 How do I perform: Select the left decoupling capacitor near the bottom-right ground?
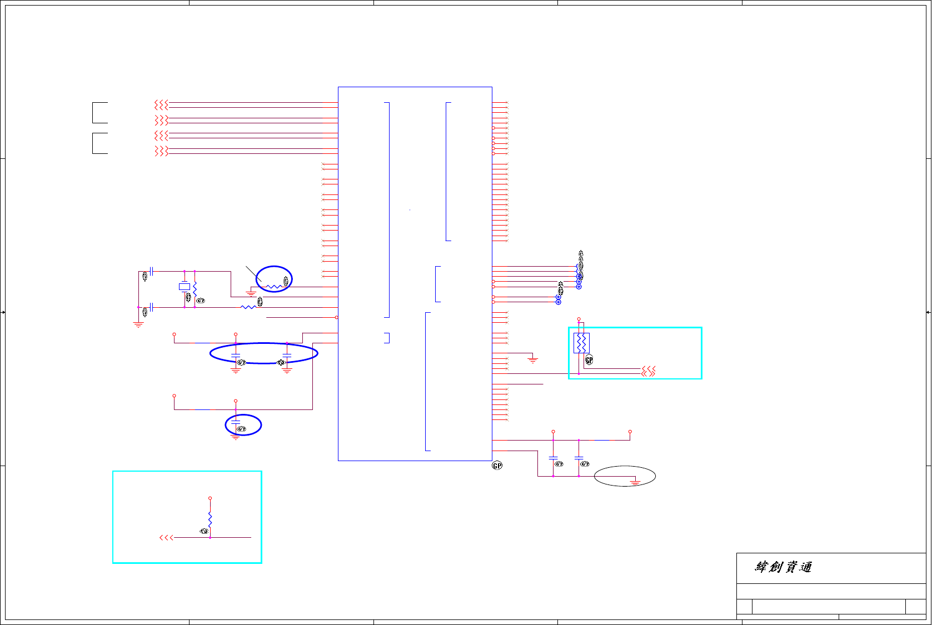553,458
